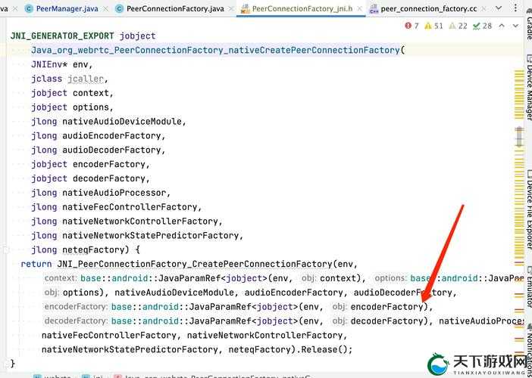Click 'jlong nativeNetworkStatePredictorFactory,' parameter
The width and height of the screenshot is (532, 378).
coord(137,235)
